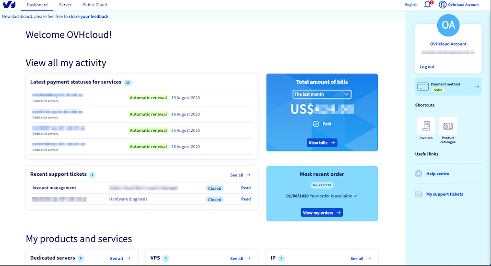Viewport: 491px width, 266px height.
Task: Switch to the Server tab
Action: click(65, 5)
